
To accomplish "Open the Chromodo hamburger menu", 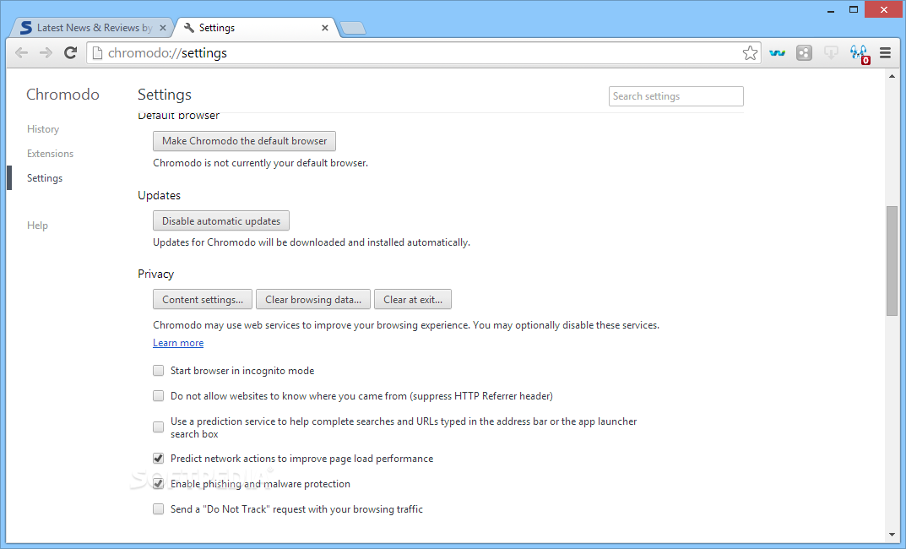I will coord(885,53).
